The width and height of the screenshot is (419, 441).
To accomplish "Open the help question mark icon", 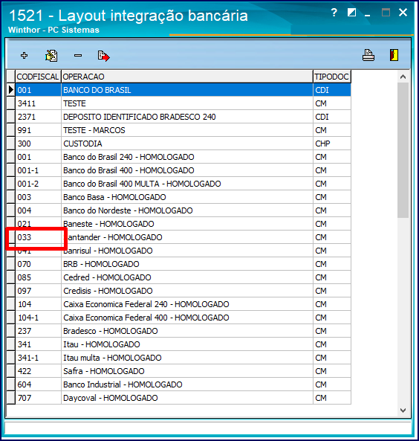I will coord(334,13).
